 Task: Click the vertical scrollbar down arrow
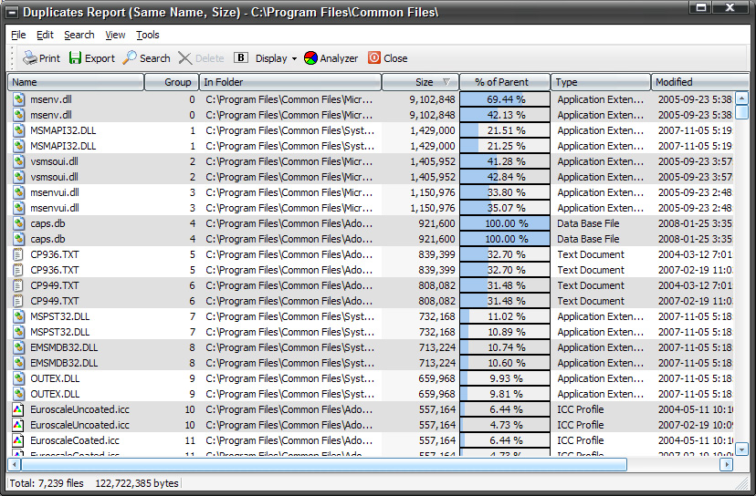point(742,449)
